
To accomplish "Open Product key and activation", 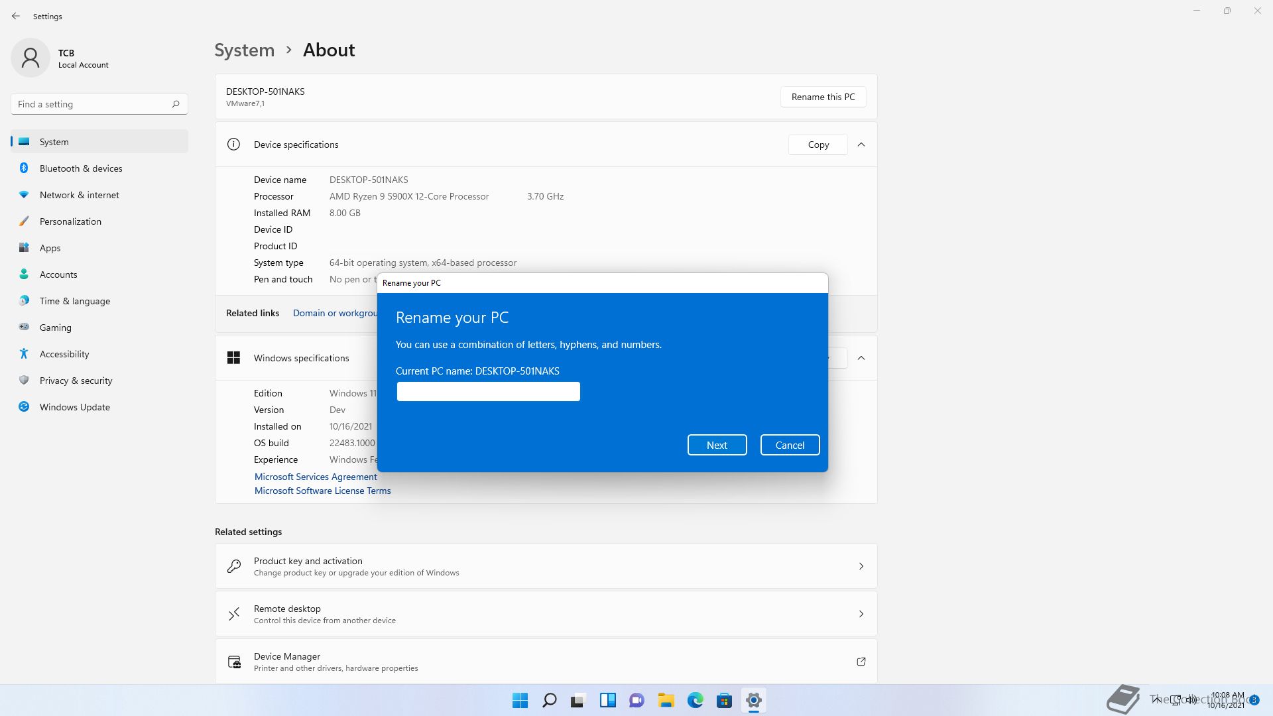I will [x=546, y=566].
